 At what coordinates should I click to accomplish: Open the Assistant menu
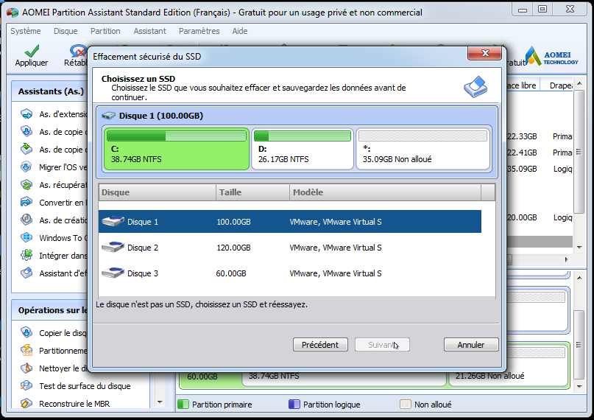pos(149,31)
